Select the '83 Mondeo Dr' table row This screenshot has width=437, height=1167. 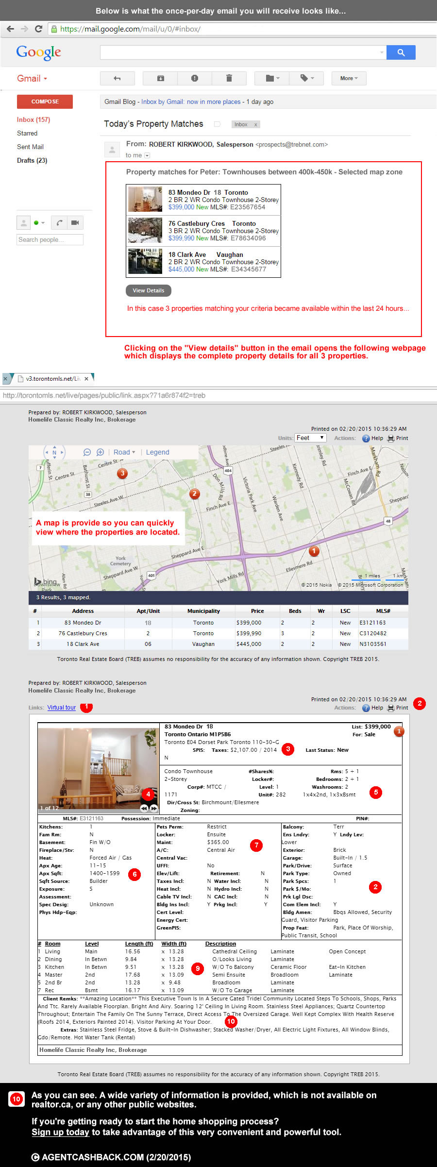coord(218,623)
